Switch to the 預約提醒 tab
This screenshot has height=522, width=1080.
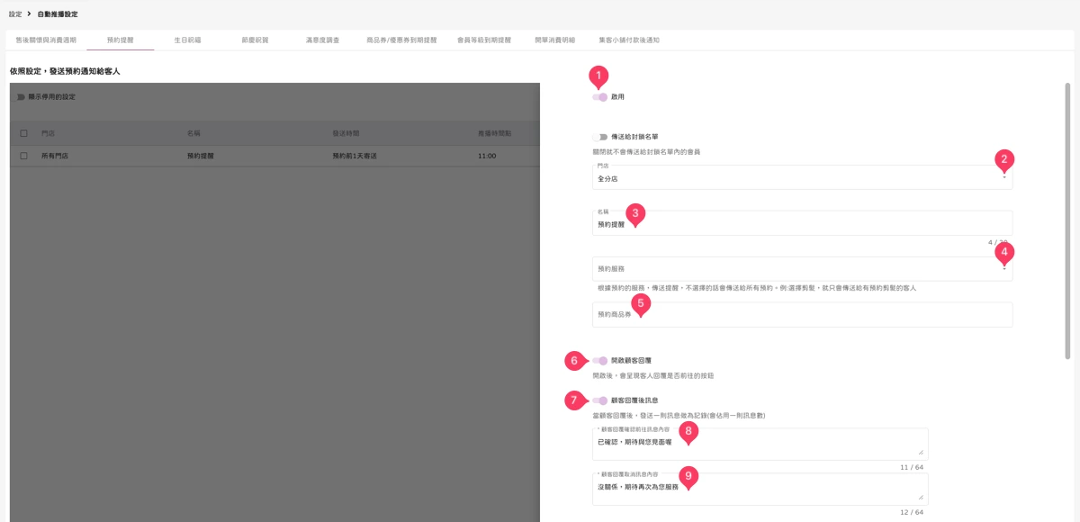click(x=121, y=40)
